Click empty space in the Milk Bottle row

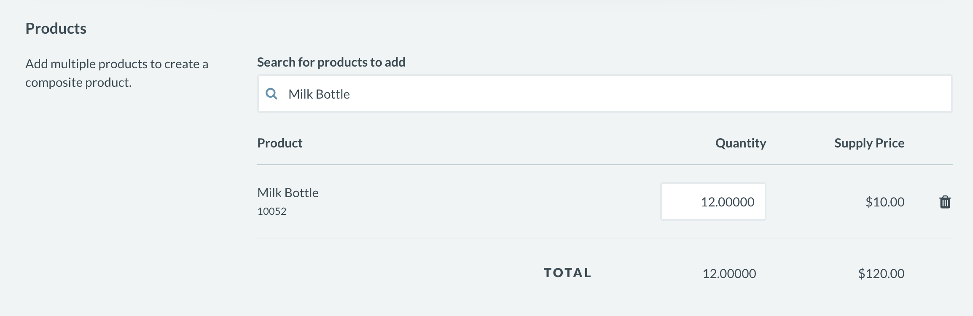(485, 202)
